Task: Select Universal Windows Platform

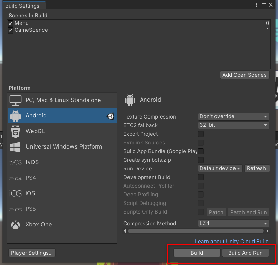Action: pos(62,147)
